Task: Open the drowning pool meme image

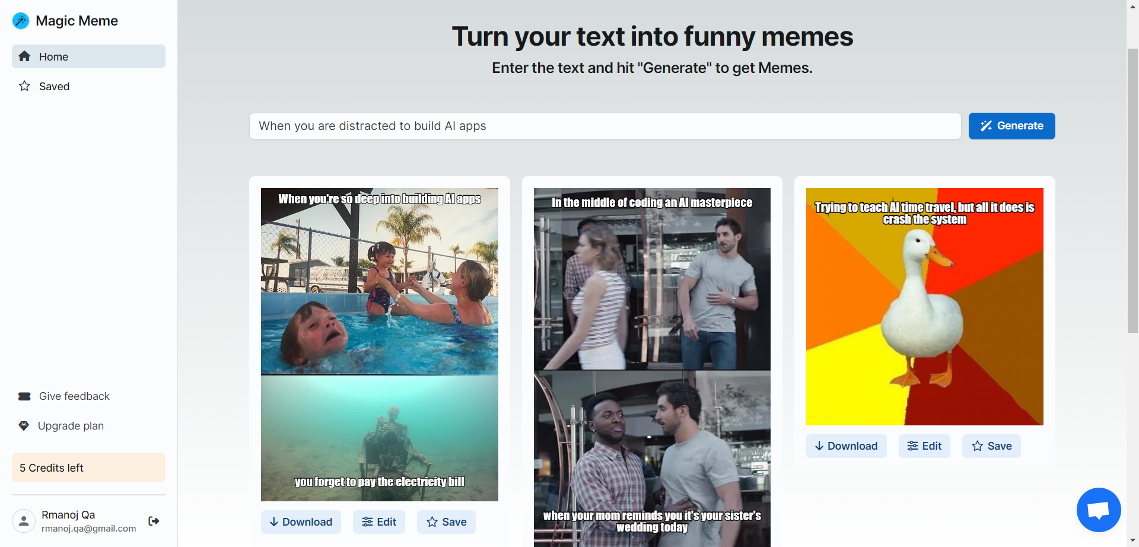Action: tap(380, 345)
